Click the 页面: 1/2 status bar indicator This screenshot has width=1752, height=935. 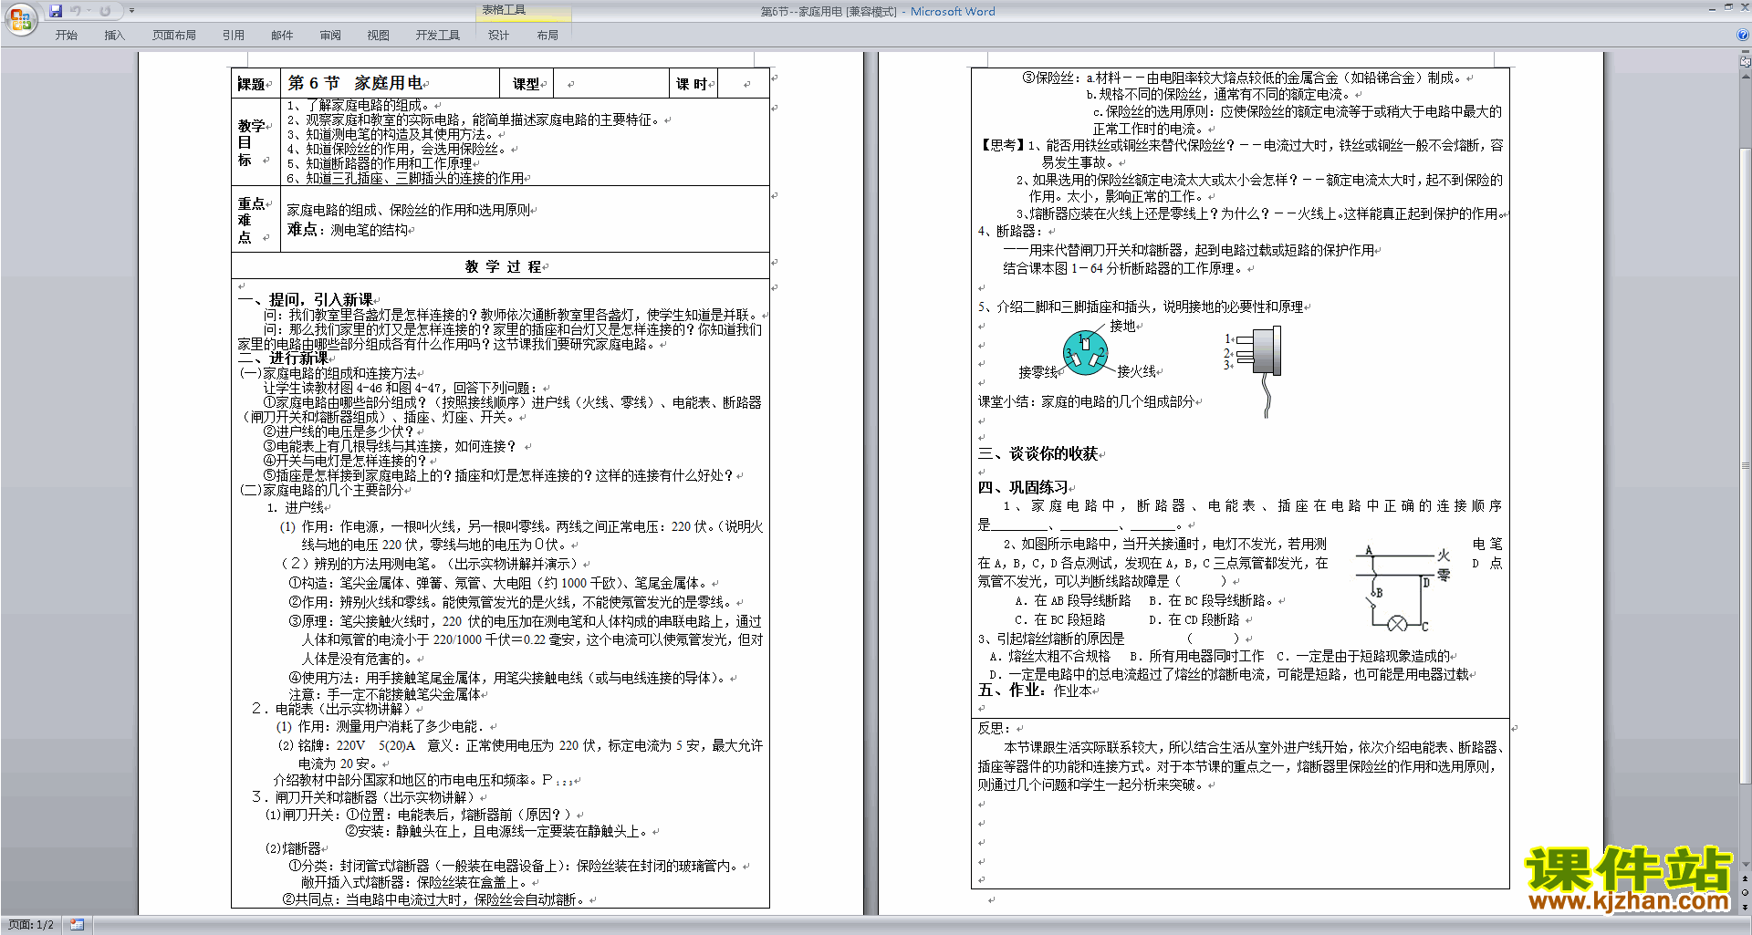(x=31, y=925)
